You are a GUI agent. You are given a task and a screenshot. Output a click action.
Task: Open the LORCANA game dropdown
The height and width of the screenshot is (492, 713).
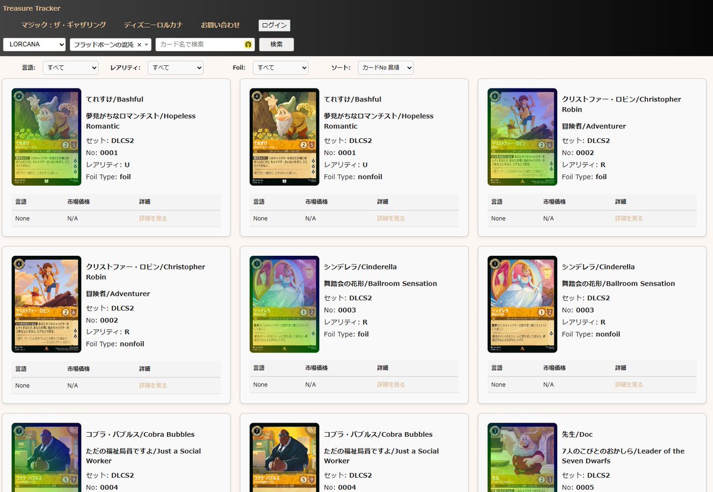tap(34, 45)
